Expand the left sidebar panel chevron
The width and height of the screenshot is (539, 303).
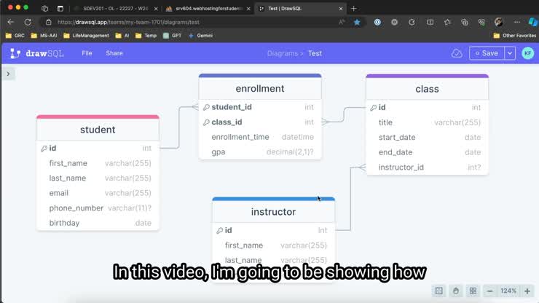coord(8,74)
